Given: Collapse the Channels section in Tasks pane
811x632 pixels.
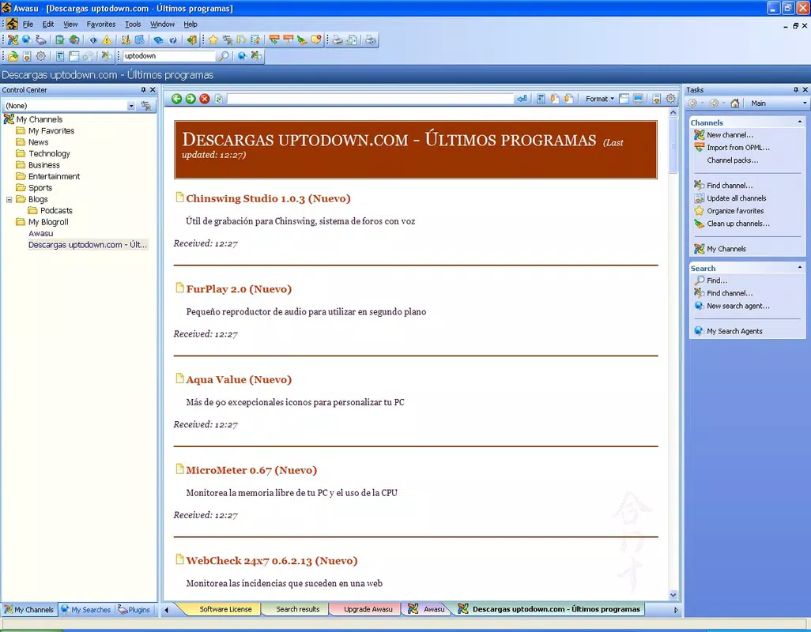Looking at the screenshot, I should [x=800, y=122].
